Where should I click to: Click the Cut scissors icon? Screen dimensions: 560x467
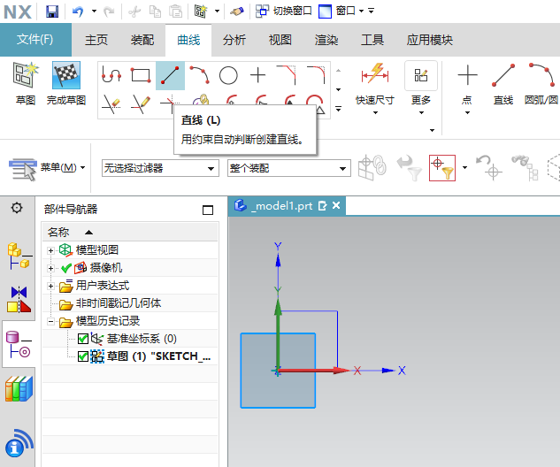pyautogui.click(x=134, y=11)
